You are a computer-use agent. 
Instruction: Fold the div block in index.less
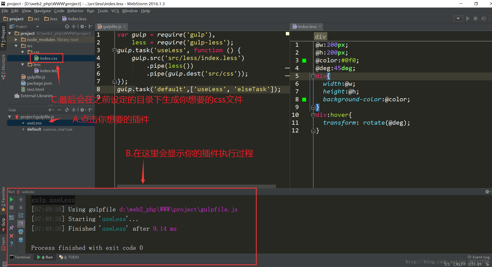pyautogui.click(x=313, y=76)
